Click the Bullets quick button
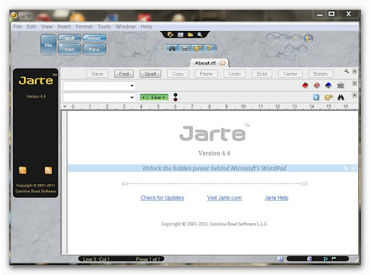The width and height of the screenshot is (370, 275). pos(321,74)
